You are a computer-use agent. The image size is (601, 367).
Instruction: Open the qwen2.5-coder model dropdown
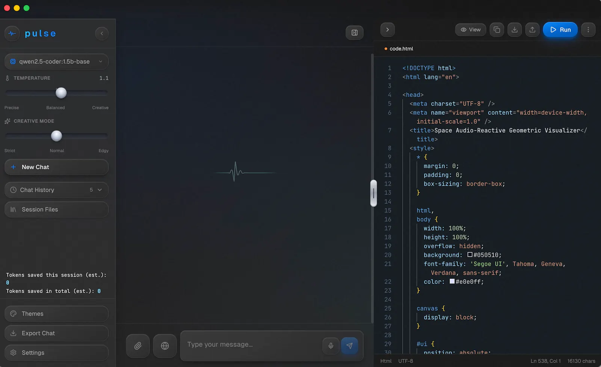pos(56,62)
